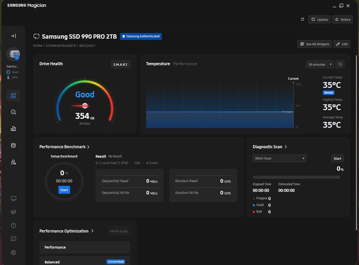The height and width of the screenshot is (265, 359).
Task: Select the Performance optimization mode
Action: coord(85,248)
